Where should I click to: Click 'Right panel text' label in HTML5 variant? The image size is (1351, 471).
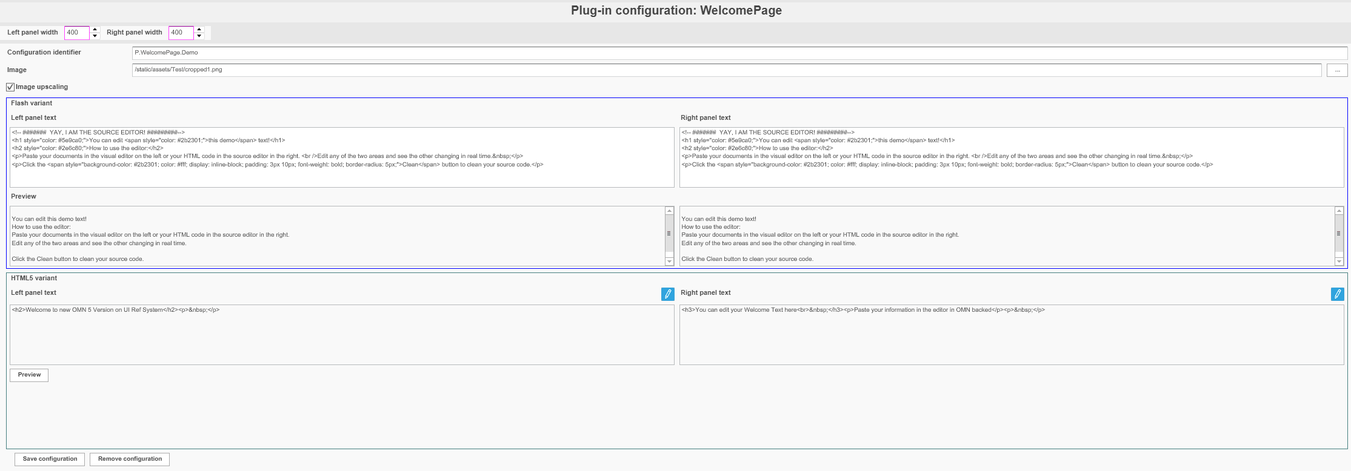(x=706, y=293)
